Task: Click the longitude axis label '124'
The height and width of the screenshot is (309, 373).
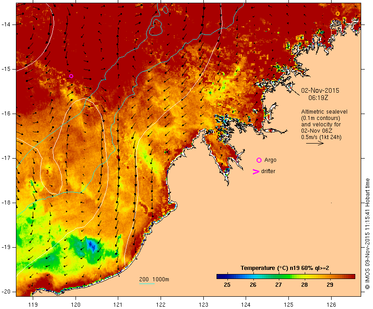Action: click(246, 305)
